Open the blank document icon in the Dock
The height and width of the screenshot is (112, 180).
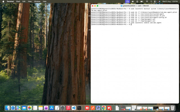coord(117,108)
